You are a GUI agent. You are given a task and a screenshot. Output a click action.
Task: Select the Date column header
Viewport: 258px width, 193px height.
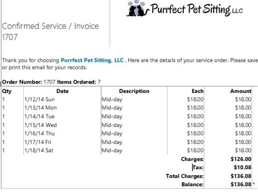(62, 91)
